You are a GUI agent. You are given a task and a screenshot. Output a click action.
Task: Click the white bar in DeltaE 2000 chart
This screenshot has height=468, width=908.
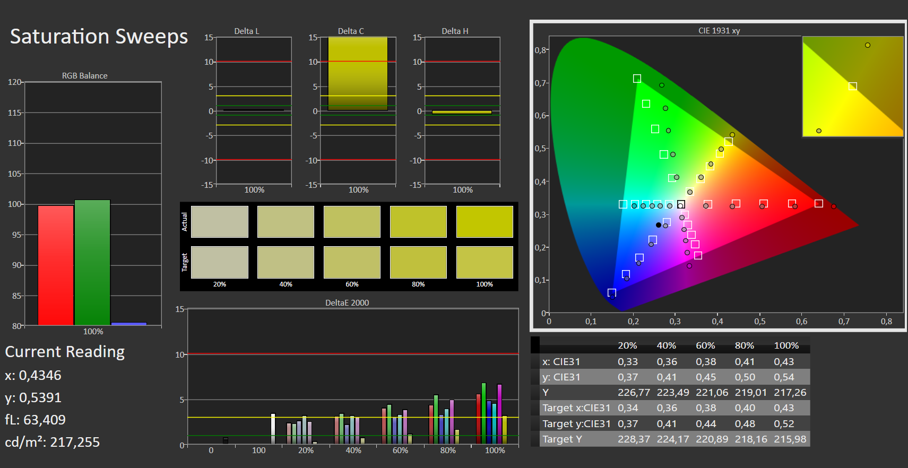[273, 428]
